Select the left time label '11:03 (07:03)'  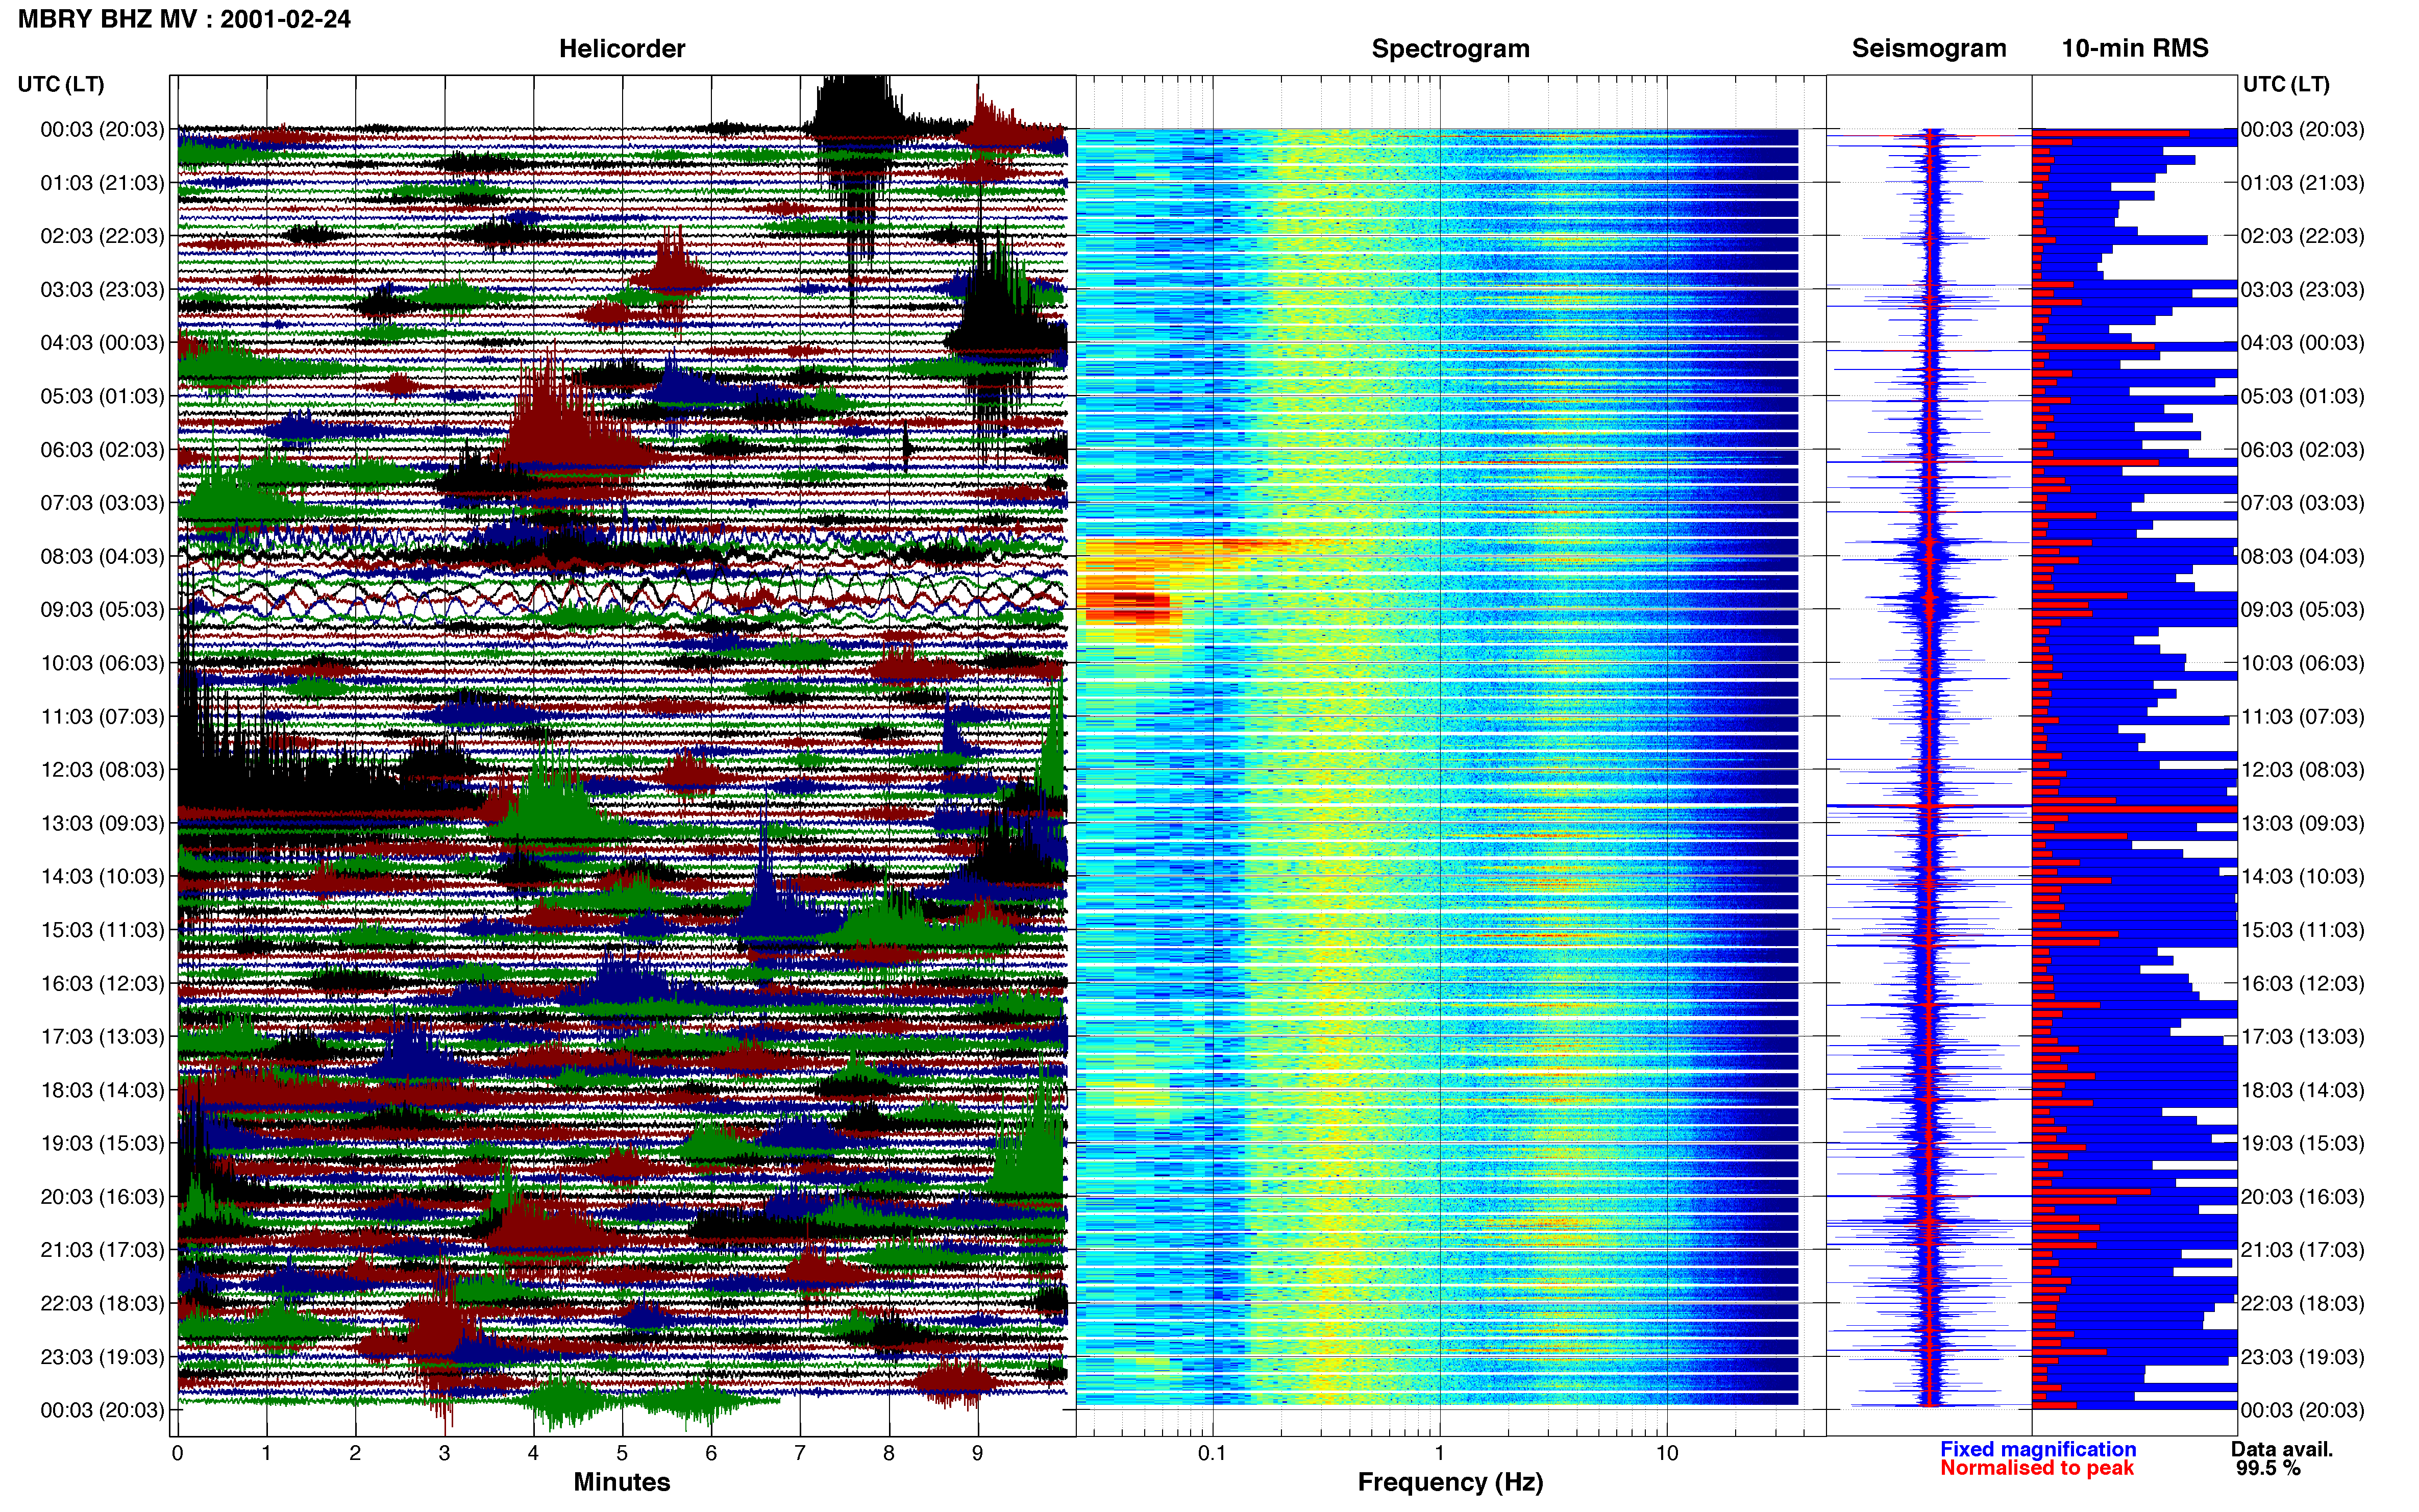point(102,716)
